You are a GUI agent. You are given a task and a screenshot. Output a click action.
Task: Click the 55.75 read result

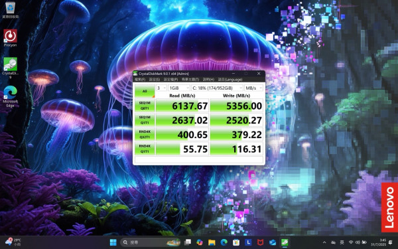click(x=182, y=149)
